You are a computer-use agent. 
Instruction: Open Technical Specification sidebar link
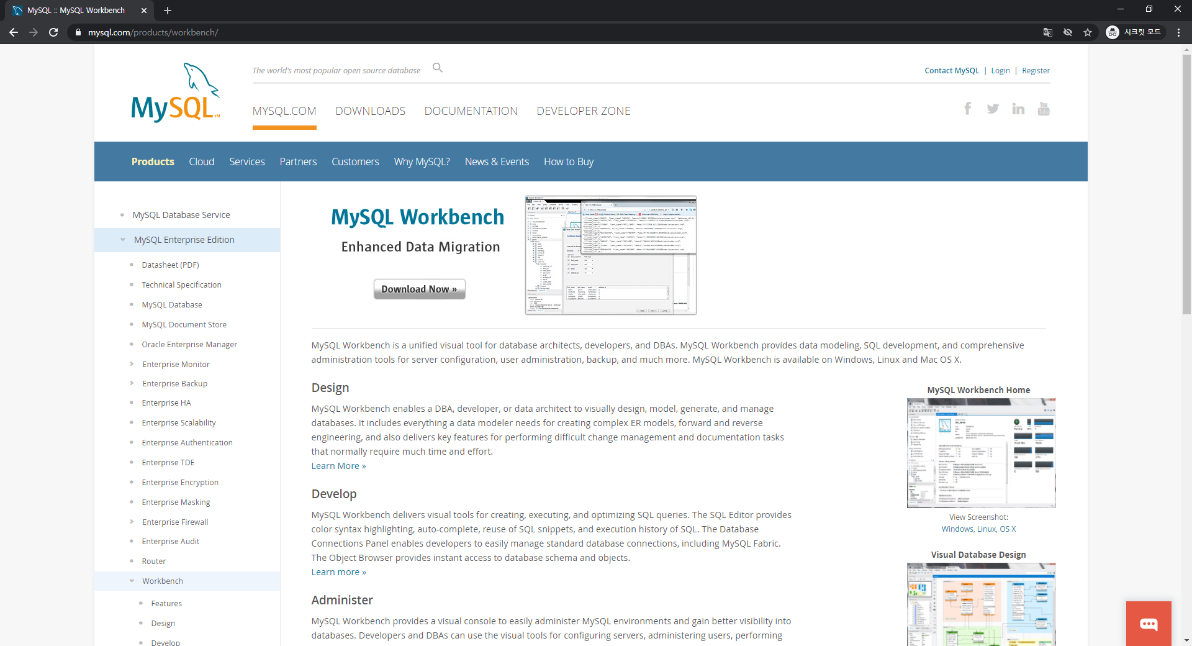[x=181, y=284]
